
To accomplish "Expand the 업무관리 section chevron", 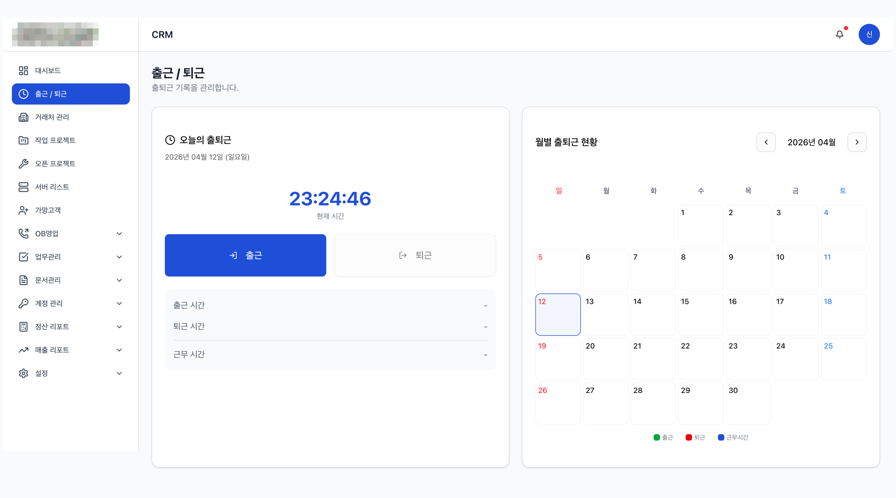I will pos(119,257).
